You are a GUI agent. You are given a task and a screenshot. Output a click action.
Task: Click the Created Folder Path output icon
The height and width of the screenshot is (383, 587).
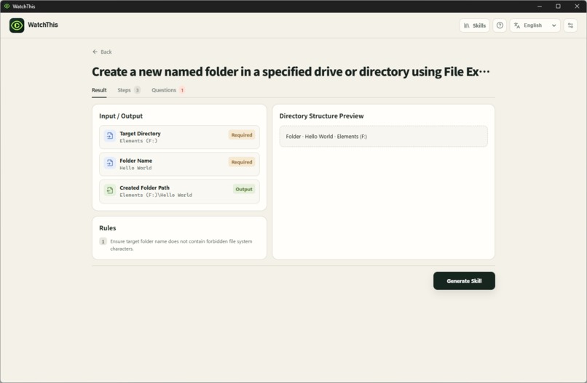click(110, 190)
